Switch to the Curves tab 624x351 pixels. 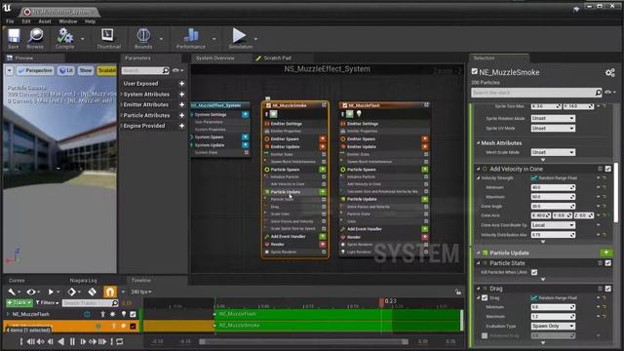coord(17,280)
